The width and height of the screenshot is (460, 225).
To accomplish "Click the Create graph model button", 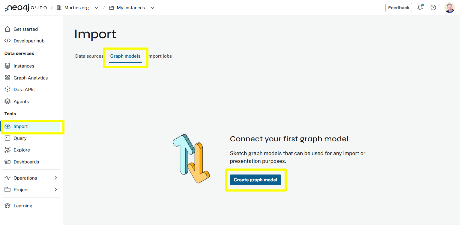I will pos(255,180).
